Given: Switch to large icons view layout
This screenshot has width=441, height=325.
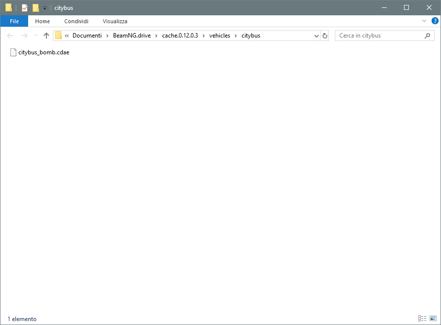Looking at the screenshot, I should [433, 318].
